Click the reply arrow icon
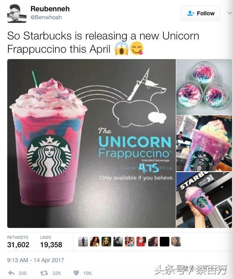Screen dimensions: 234x279 pyautogui.click(x=12, y=273)
